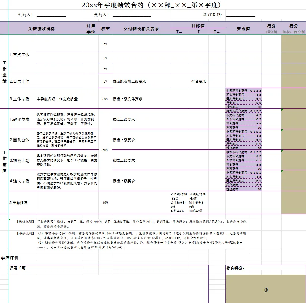Select the '签订日期:' label cell
This screenshot has width=306, height=303.
(213, 15)
